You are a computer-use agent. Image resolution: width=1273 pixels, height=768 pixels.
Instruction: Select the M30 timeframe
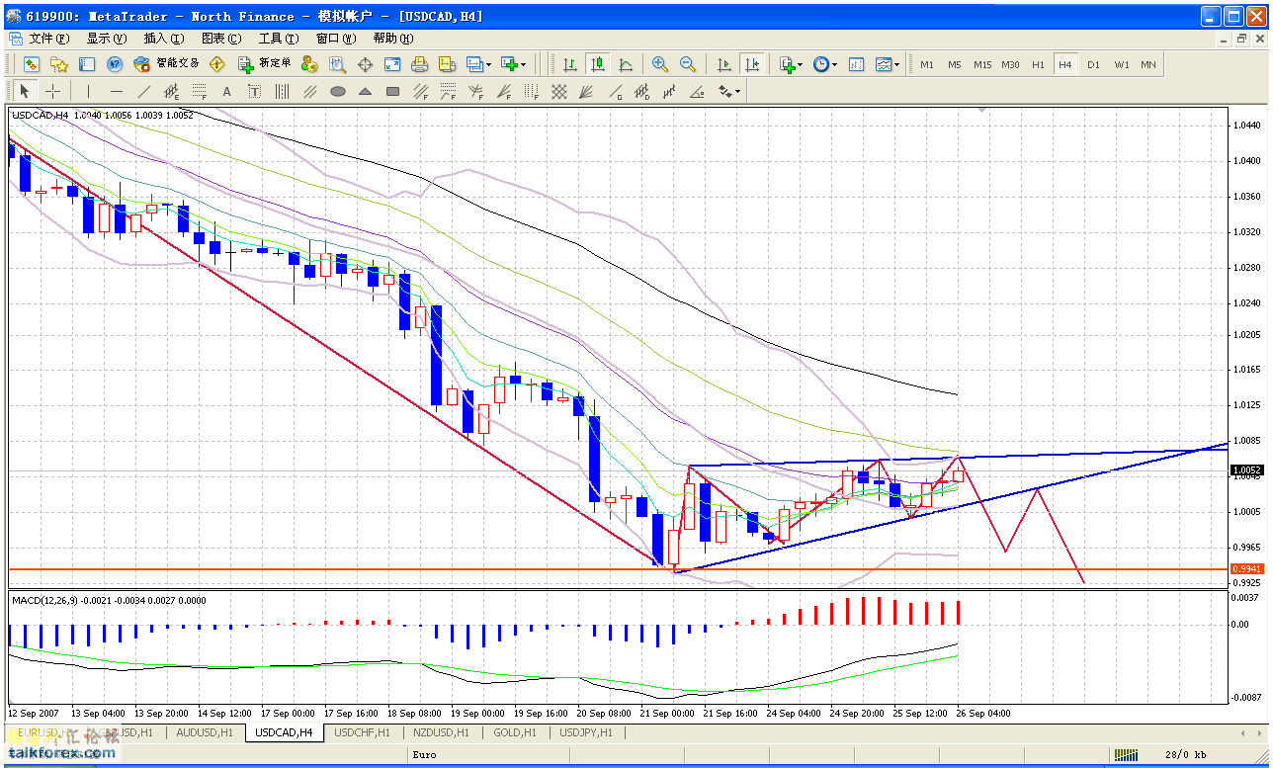1010,64
